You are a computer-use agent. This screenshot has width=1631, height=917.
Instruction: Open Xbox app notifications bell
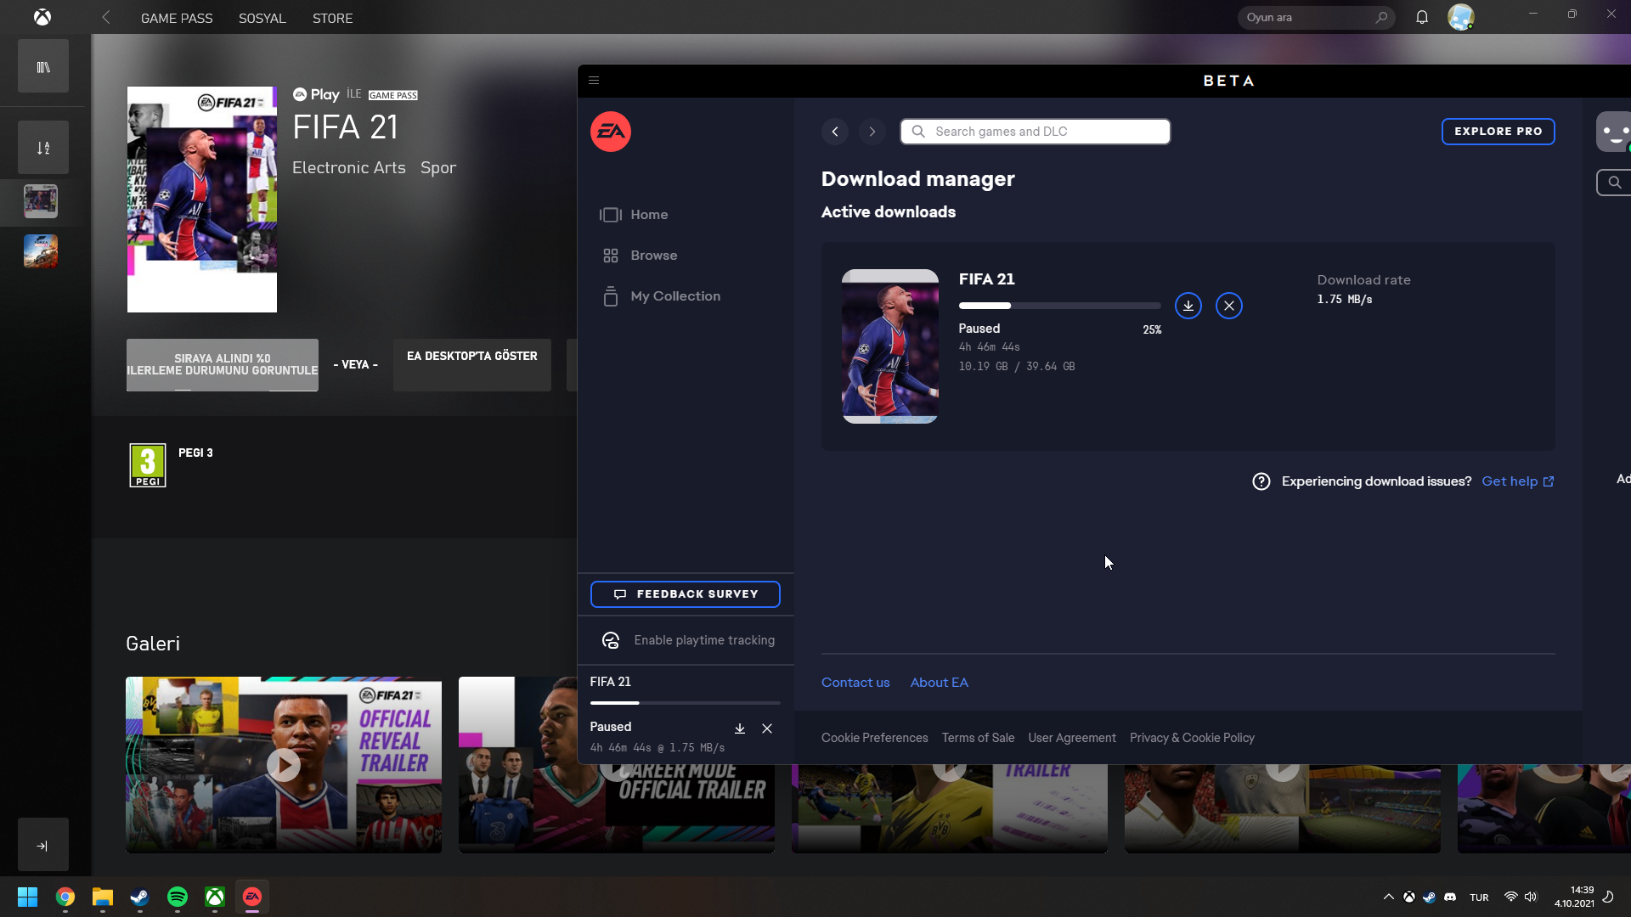1421,17
